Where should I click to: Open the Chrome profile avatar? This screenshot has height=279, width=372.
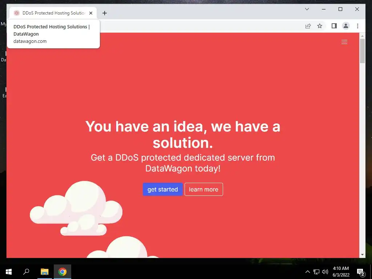coord(346,26)
